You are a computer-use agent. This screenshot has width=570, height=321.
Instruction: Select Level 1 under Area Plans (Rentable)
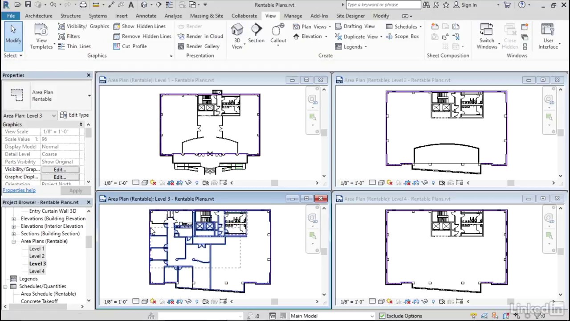(37, 249)
